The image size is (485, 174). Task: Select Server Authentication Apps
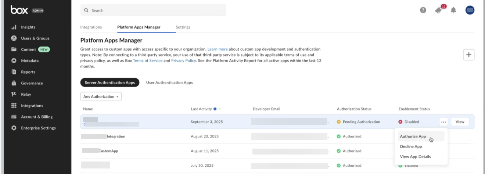pyautogui.click(x=110, y=83)
